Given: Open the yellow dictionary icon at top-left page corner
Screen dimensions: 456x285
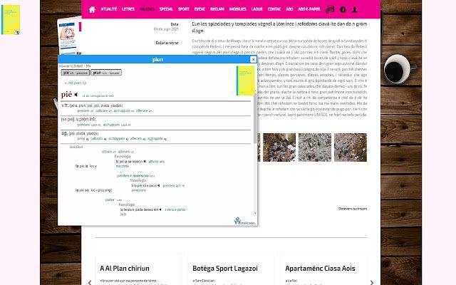Looking at the screenshot, I should pyautogui.click(x=11, y=20).
